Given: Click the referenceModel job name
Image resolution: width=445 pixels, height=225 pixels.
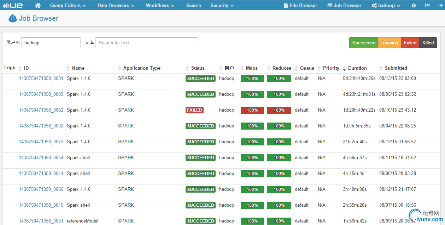Looking at the screenshot, I should point(83,221).
